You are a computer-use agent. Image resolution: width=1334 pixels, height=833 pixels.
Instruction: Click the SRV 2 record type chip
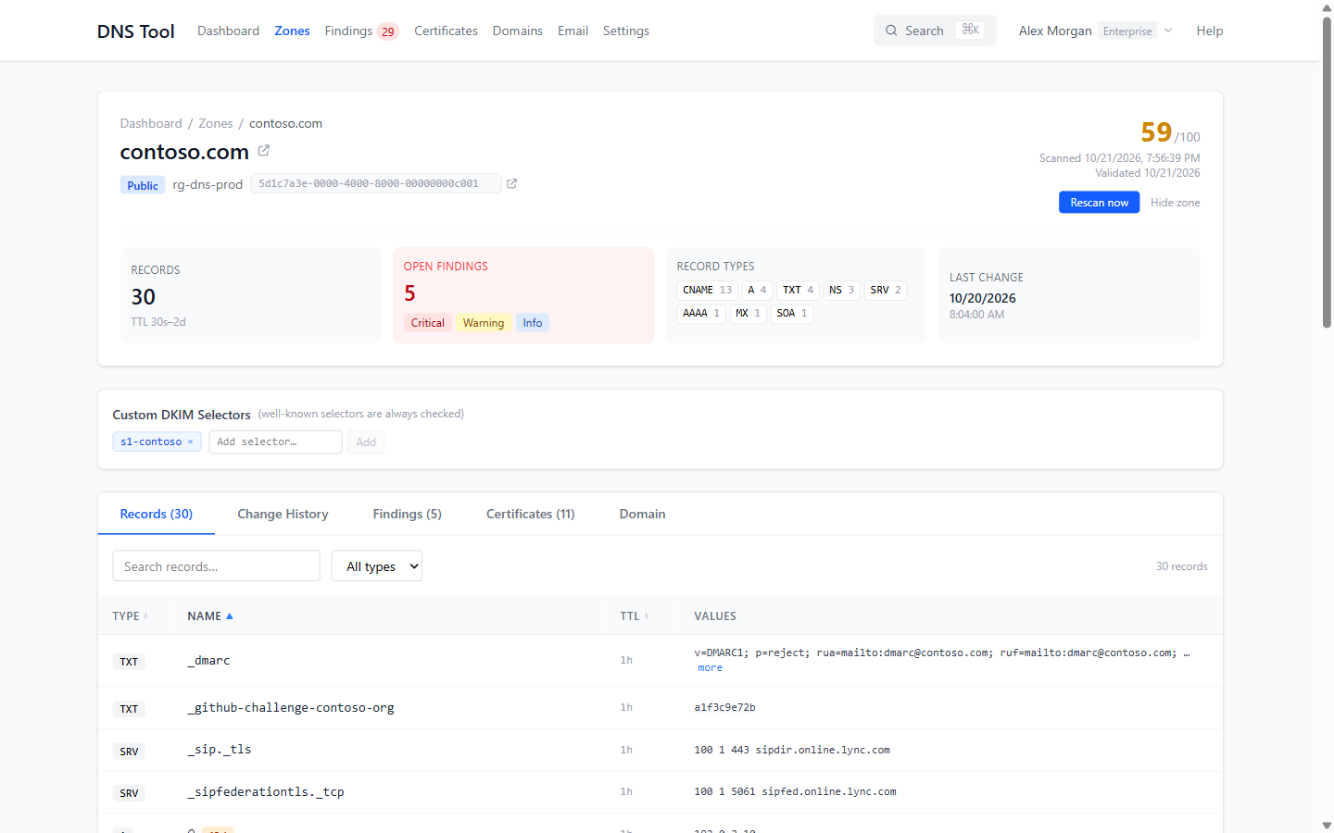(x=886, y=290)
